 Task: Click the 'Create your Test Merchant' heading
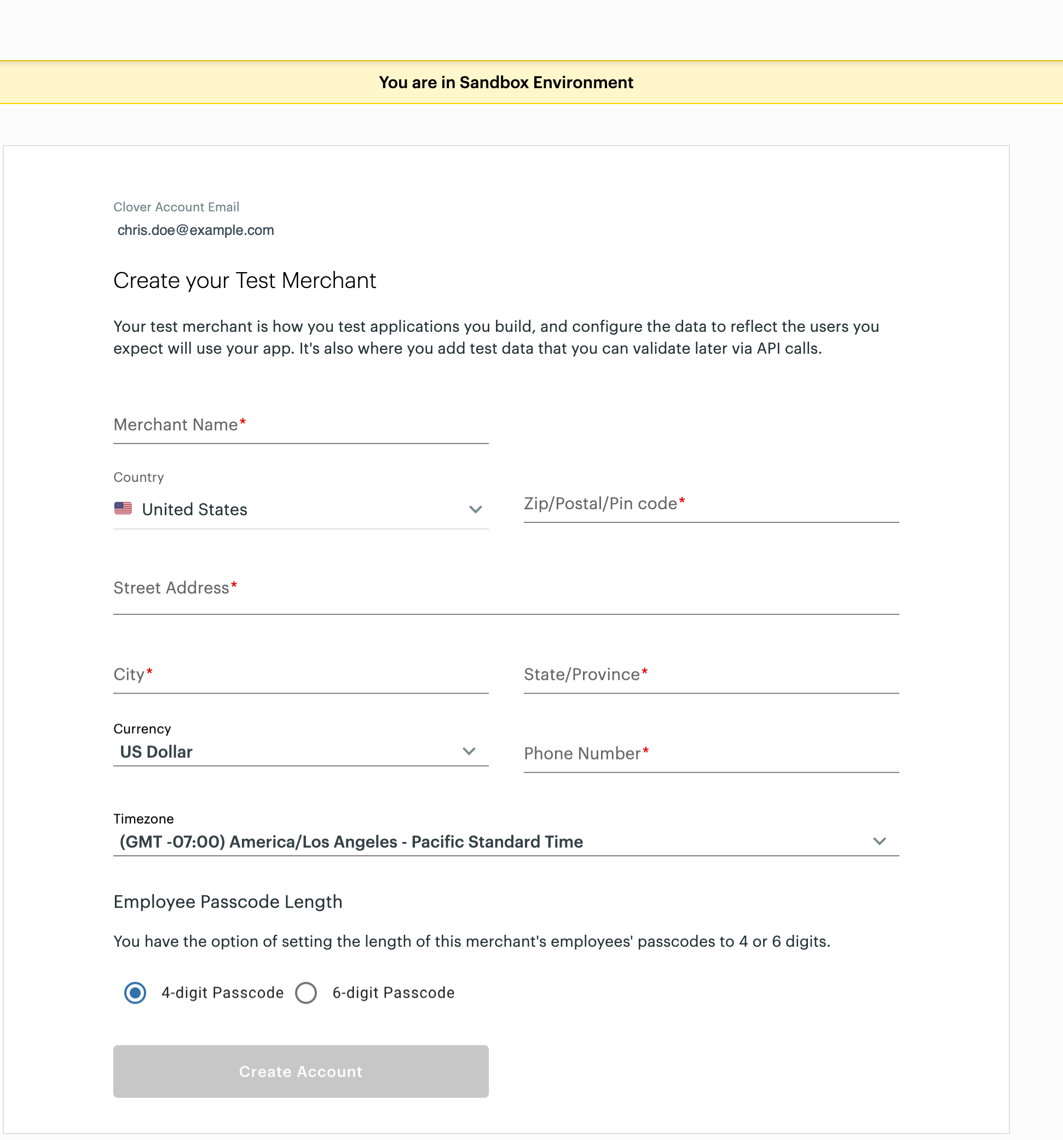(x=245, y=280)
